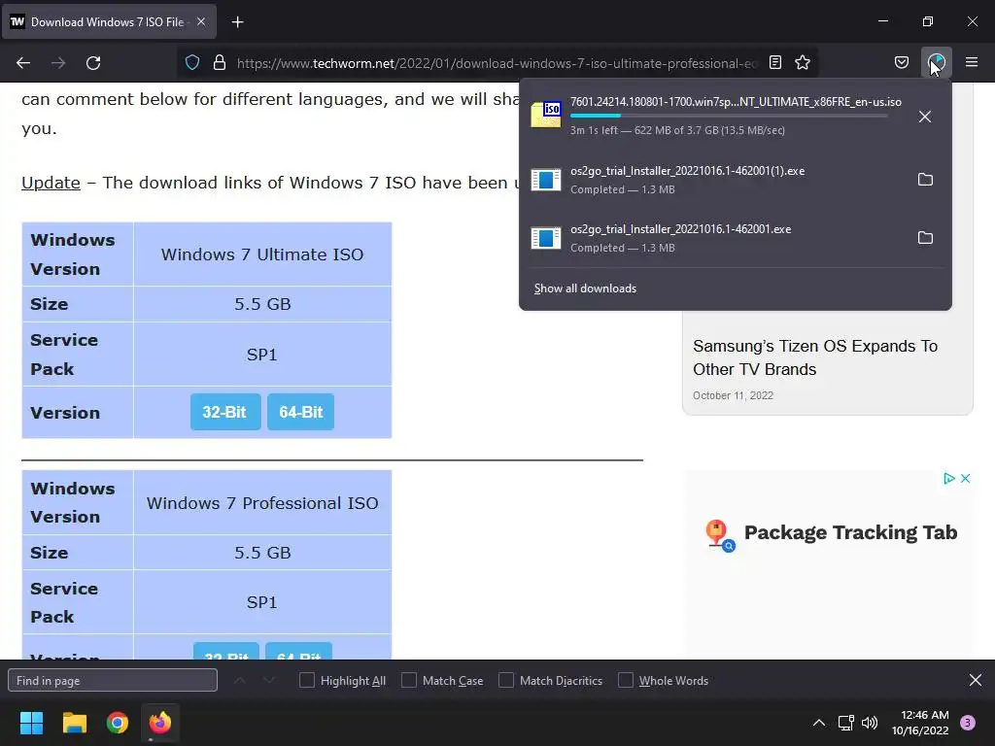995x746 pixels.
Task: Reload the current page
Action: pyautogui.click(x=93, y=63)
